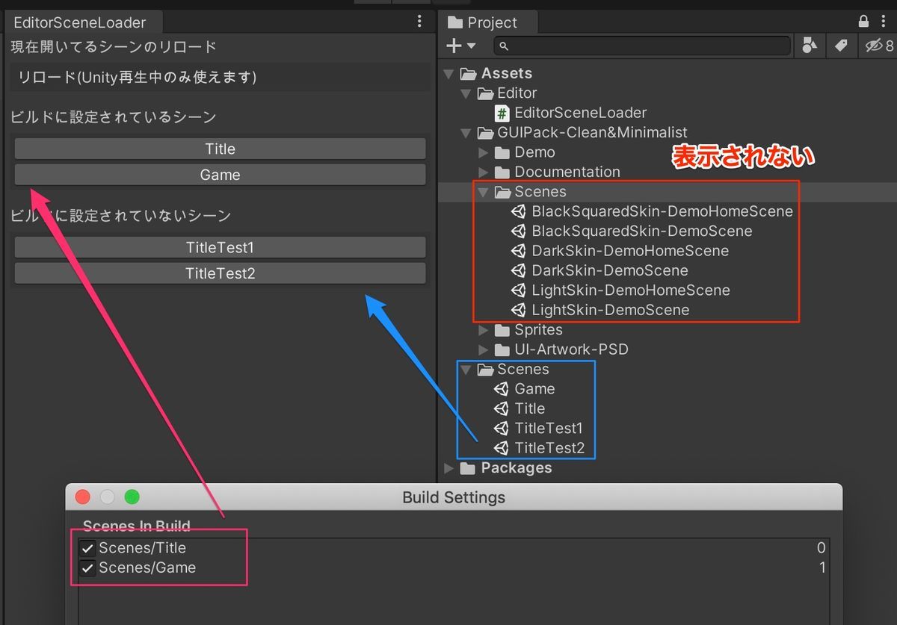Expand the Demo folder arrow
897x625 pixels.
click(484, 152)
